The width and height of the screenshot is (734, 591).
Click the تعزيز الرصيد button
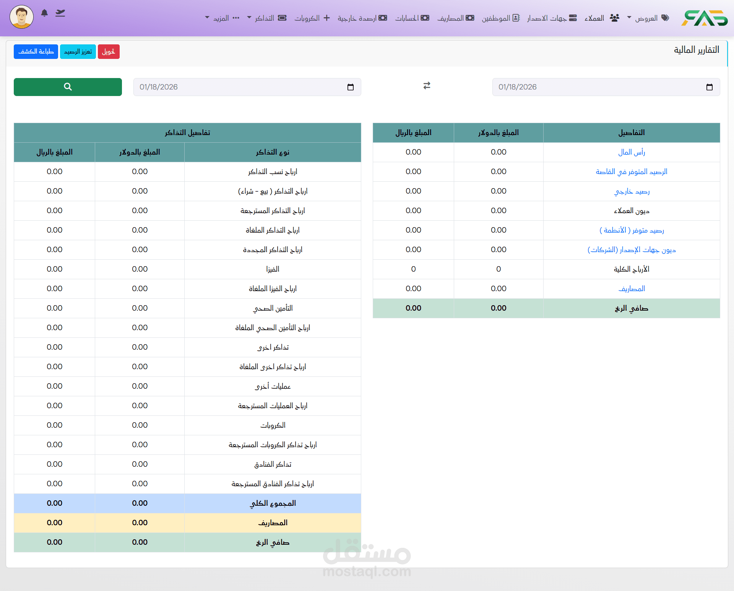tap(78, 52)
